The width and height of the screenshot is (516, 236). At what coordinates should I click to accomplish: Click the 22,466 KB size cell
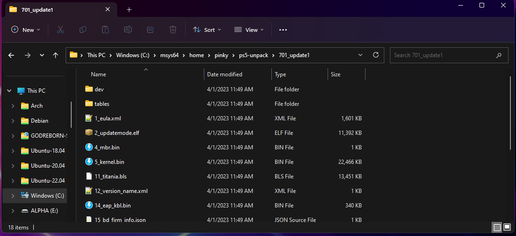click(x=349, y=162)
